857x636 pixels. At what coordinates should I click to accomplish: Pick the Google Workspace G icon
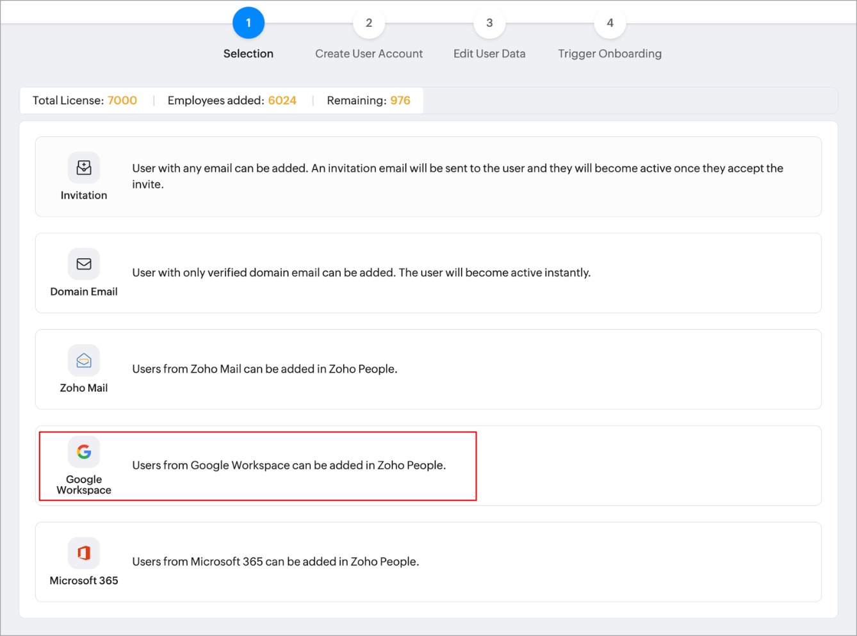[84, 452]
